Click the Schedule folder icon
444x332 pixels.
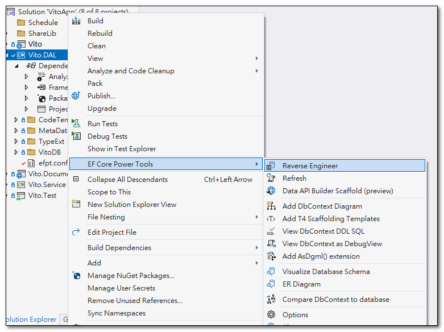click(x=21, y=22)
